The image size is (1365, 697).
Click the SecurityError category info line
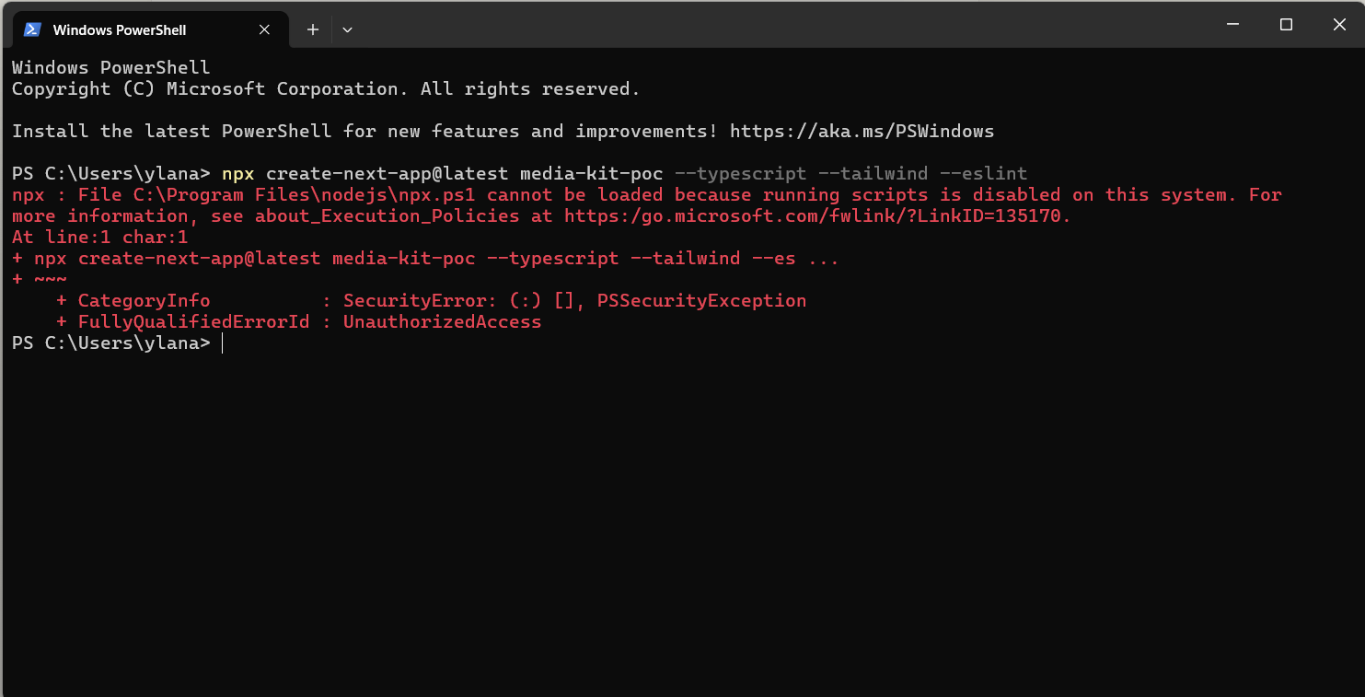click(x=433, y=300)
